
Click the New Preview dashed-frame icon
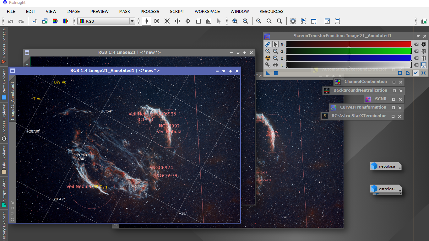pos(293,21)
